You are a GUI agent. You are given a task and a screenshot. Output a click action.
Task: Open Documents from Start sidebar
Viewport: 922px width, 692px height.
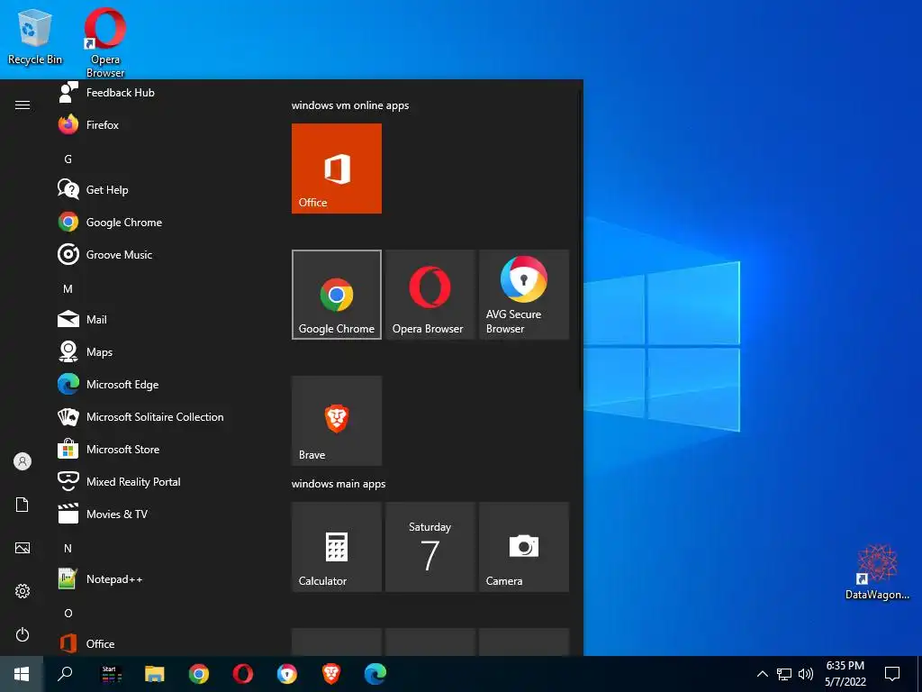(23, 505)
